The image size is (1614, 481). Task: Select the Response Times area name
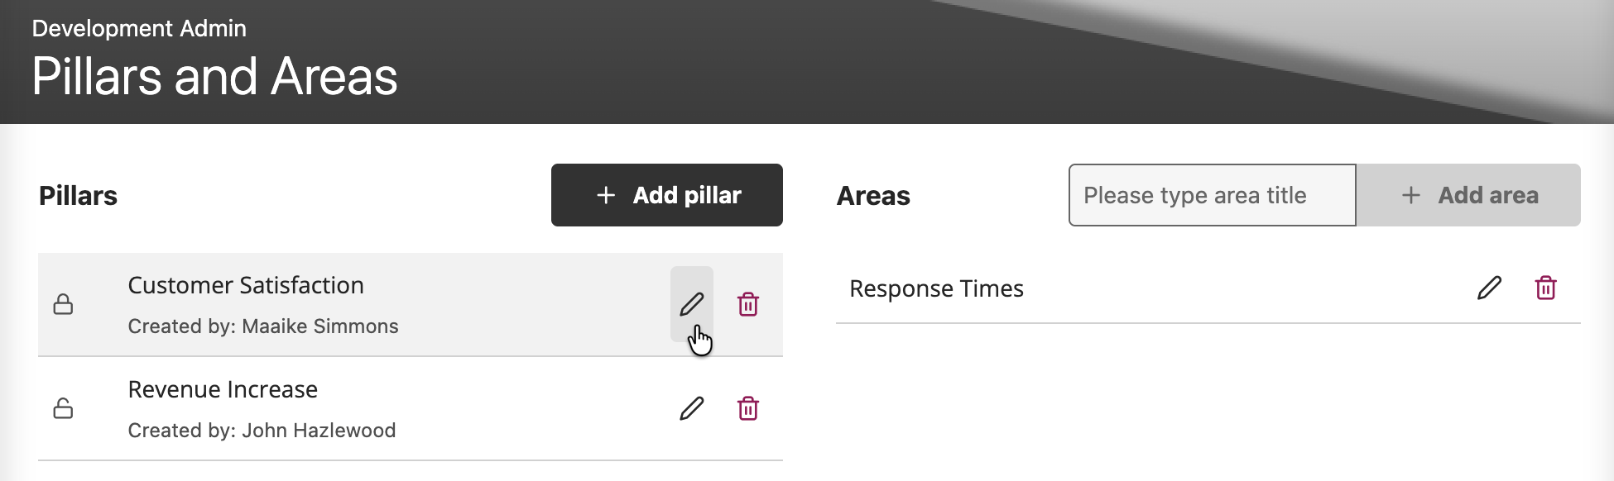(936, 288)
